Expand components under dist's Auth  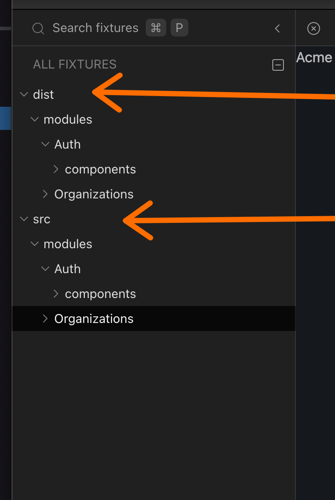coord(56,169)
